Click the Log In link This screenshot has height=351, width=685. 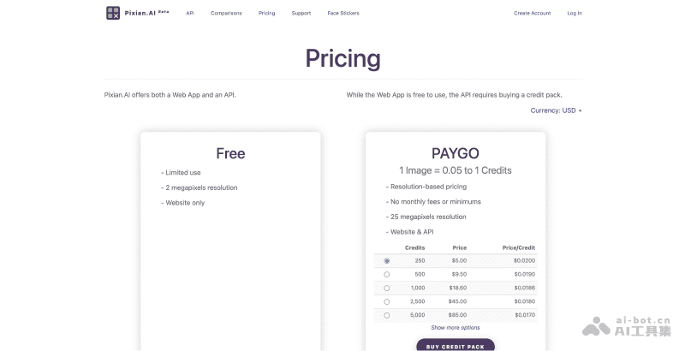(574, 14)
